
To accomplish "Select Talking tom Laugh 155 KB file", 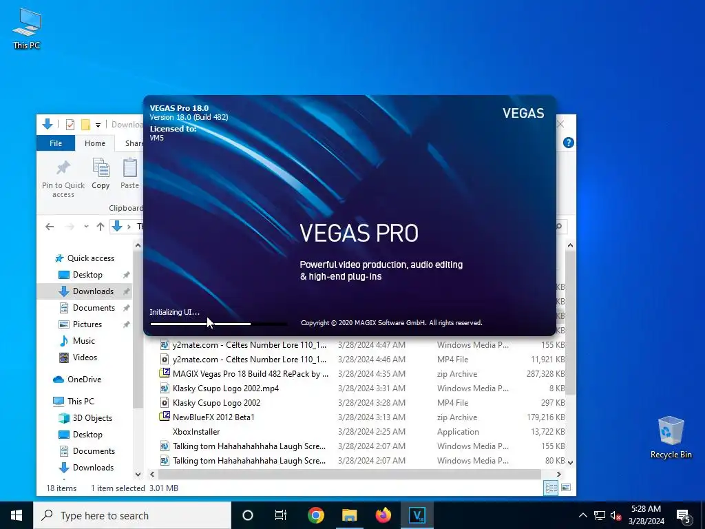I will pyautogui.click(x=362, y=446).
